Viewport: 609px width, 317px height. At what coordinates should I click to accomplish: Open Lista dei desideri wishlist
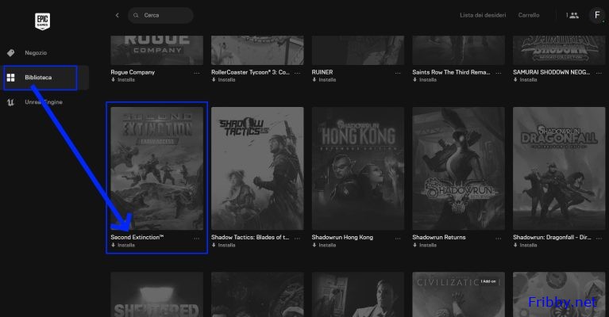[483, 15]
